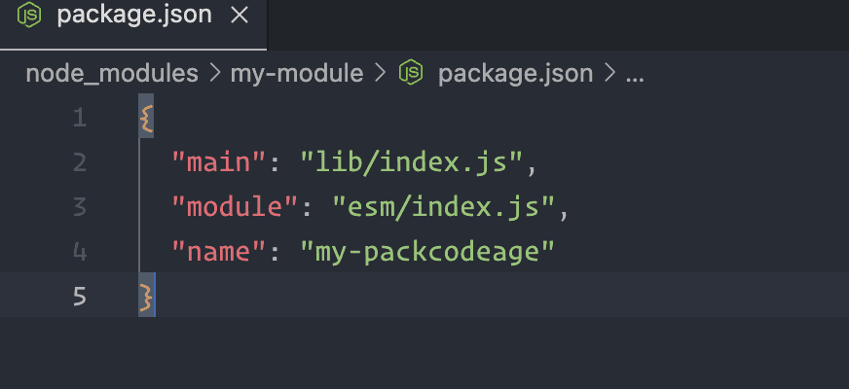
Task: Click the Node.js icon in the package.json tab
Action: pos(28,17)
